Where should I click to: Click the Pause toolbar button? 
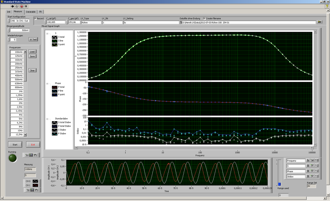tap(26, 6)
